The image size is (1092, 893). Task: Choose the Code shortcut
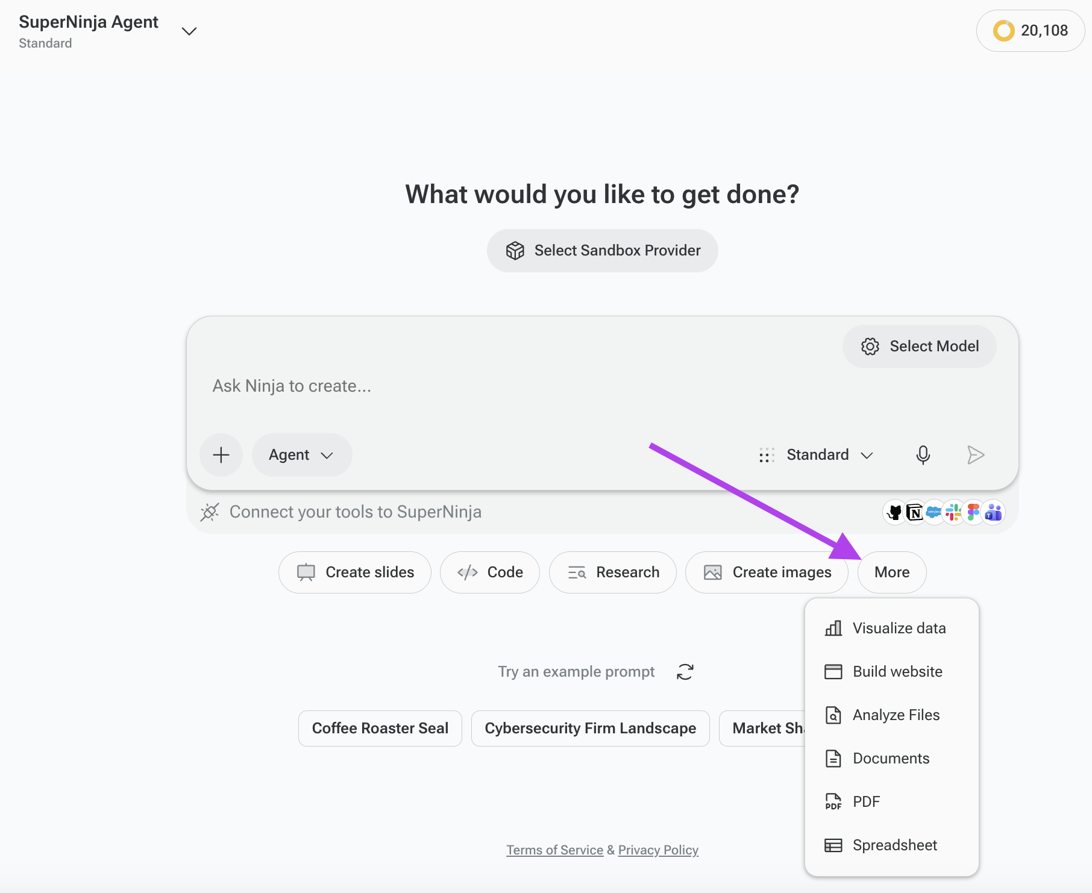[490, 572]
